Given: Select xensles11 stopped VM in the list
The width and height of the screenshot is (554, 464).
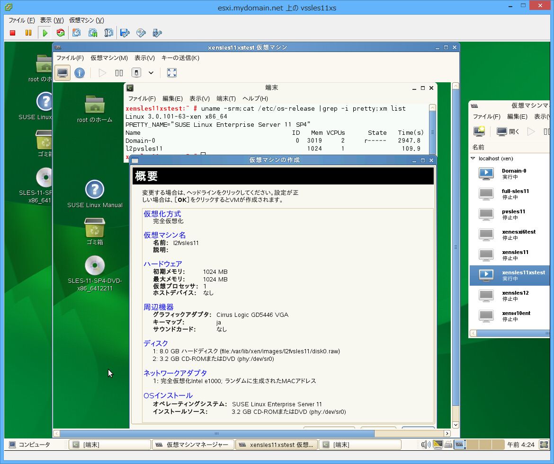Looking at the screenshot, I should 509,255.
